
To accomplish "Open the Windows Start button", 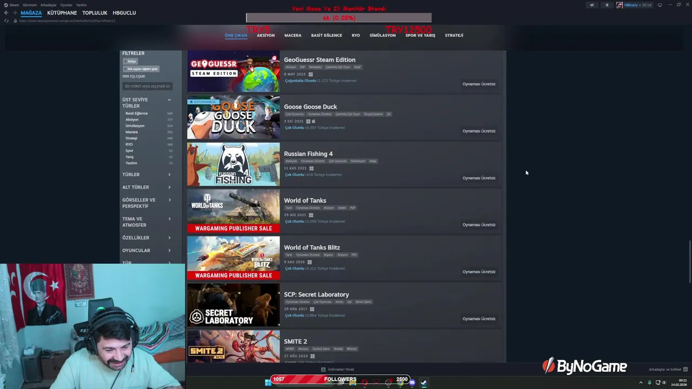I will tap(268, 383).
